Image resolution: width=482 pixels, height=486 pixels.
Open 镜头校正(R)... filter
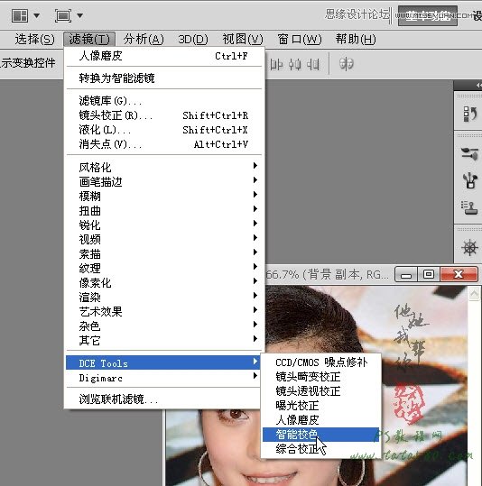tap(164, 115)
